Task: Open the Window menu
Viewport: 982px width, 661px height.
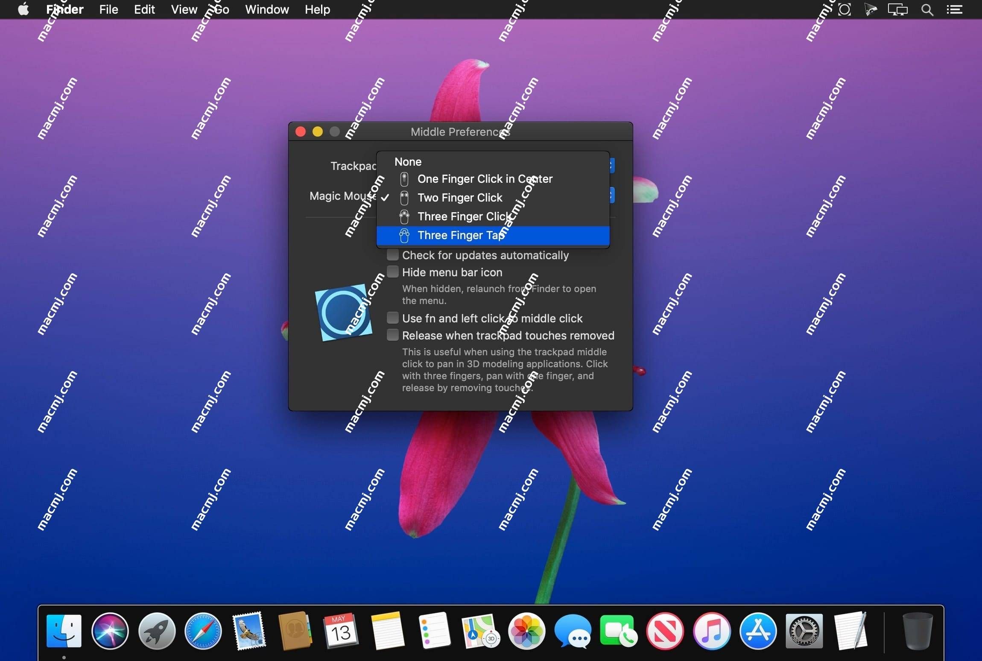Action: pyautogui.click(x=267, y=9)
